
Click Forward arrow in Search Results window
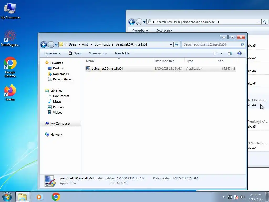click(139, 22)
